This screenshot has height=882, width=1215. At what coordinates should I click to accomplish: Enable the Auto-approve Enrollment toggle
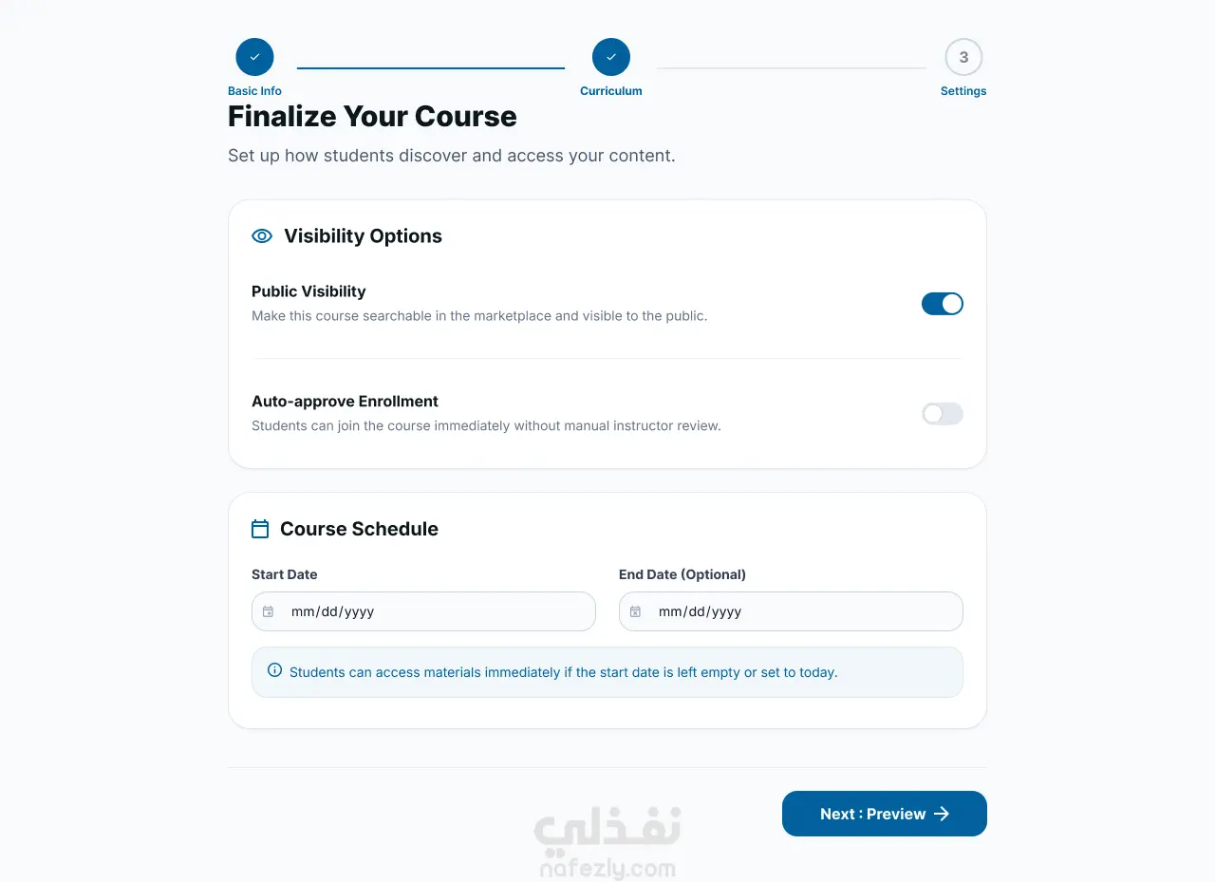click(x=943, y=414)
